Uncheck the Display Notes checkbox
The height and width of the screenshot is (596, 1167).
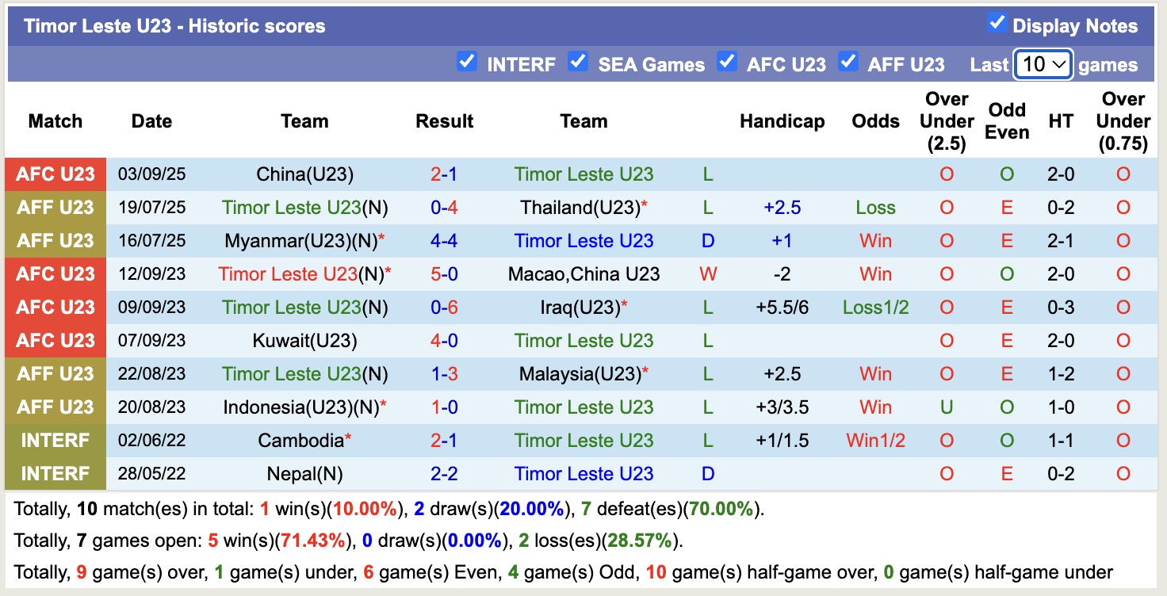click(x=997, y=24)
